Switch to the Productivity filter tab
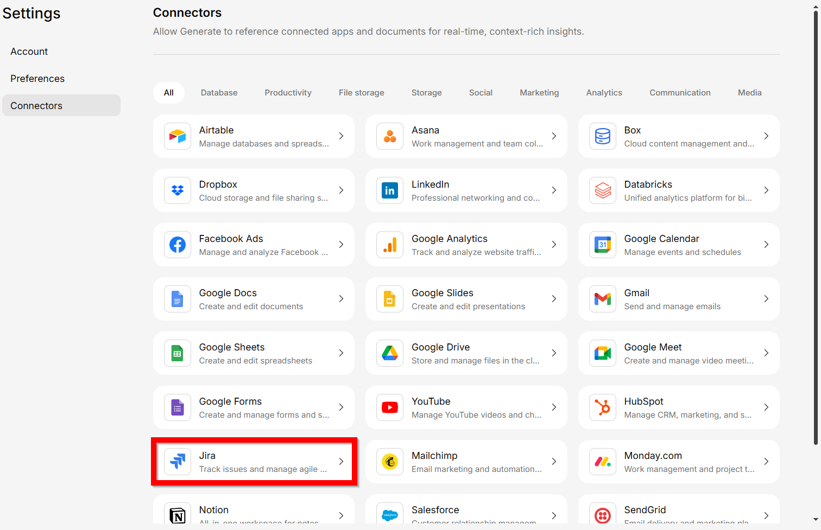821x530 pixels. (x=288, y=93)
